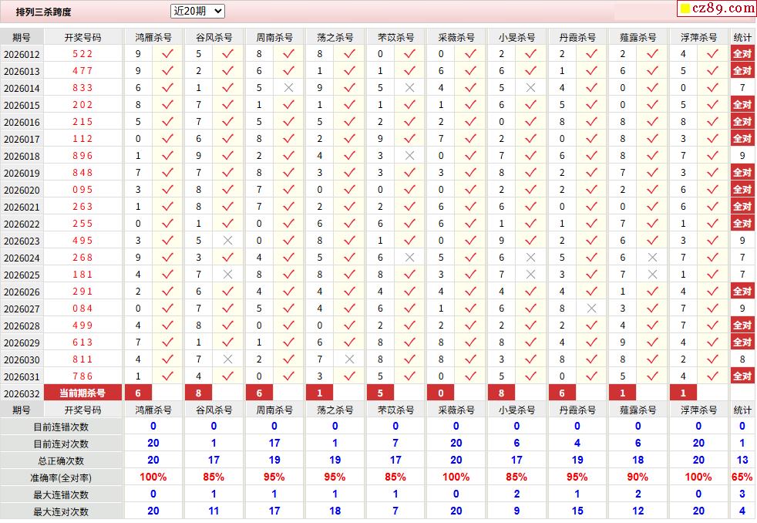This screenshot has width=757, height=523.
Task: Click the 目前连错次数 row label
Action: [x=61, y=427]
